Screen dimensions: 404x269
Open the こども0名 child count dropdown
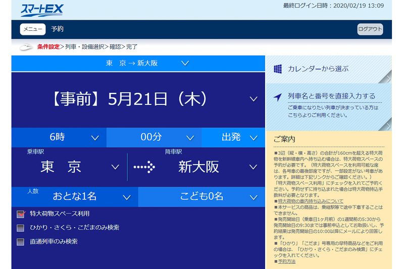[x=201, y=197]
